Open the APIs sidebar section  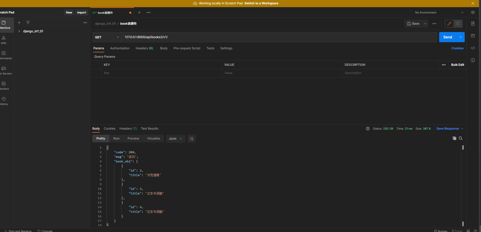click(4, 40)
